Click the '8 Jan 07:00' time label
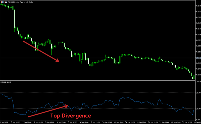Image resolution: width=201 pixels, height=125 pixels. pyautogui.click(x=38, y=122)
